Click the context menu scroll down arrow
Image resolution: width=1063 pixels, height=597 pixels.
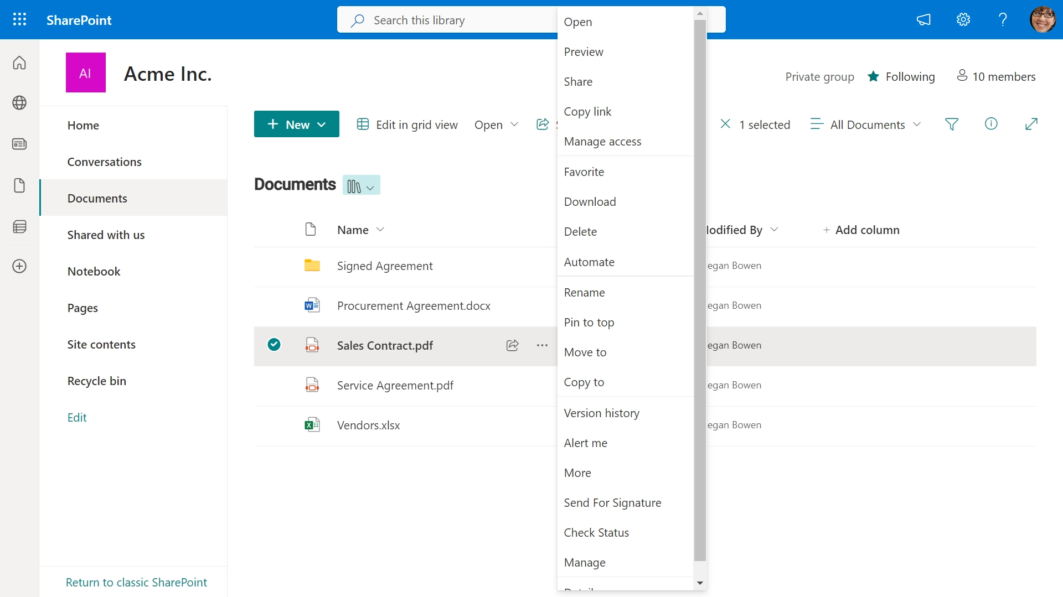[700, 583]
